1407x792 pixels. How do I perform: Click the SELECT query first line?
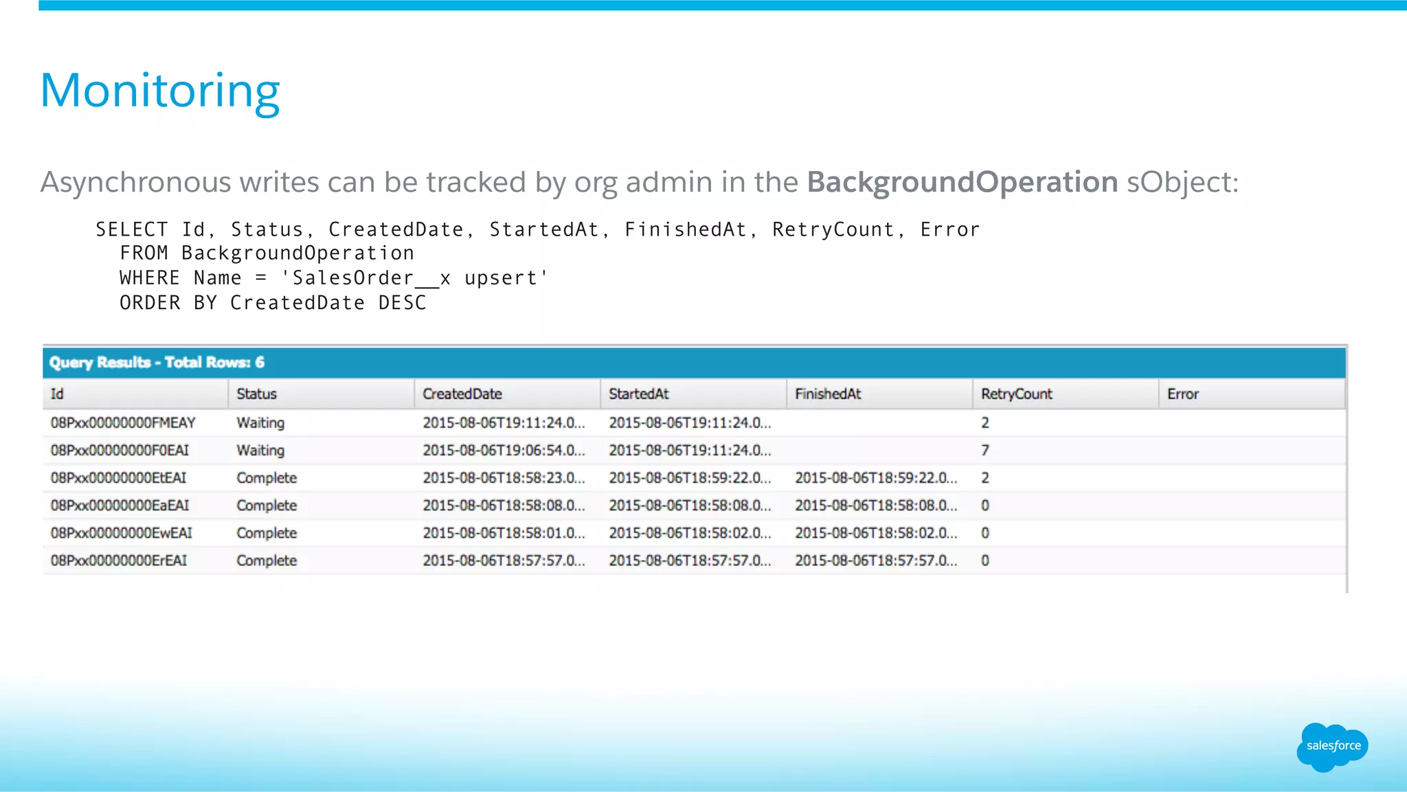click(537, 229)
